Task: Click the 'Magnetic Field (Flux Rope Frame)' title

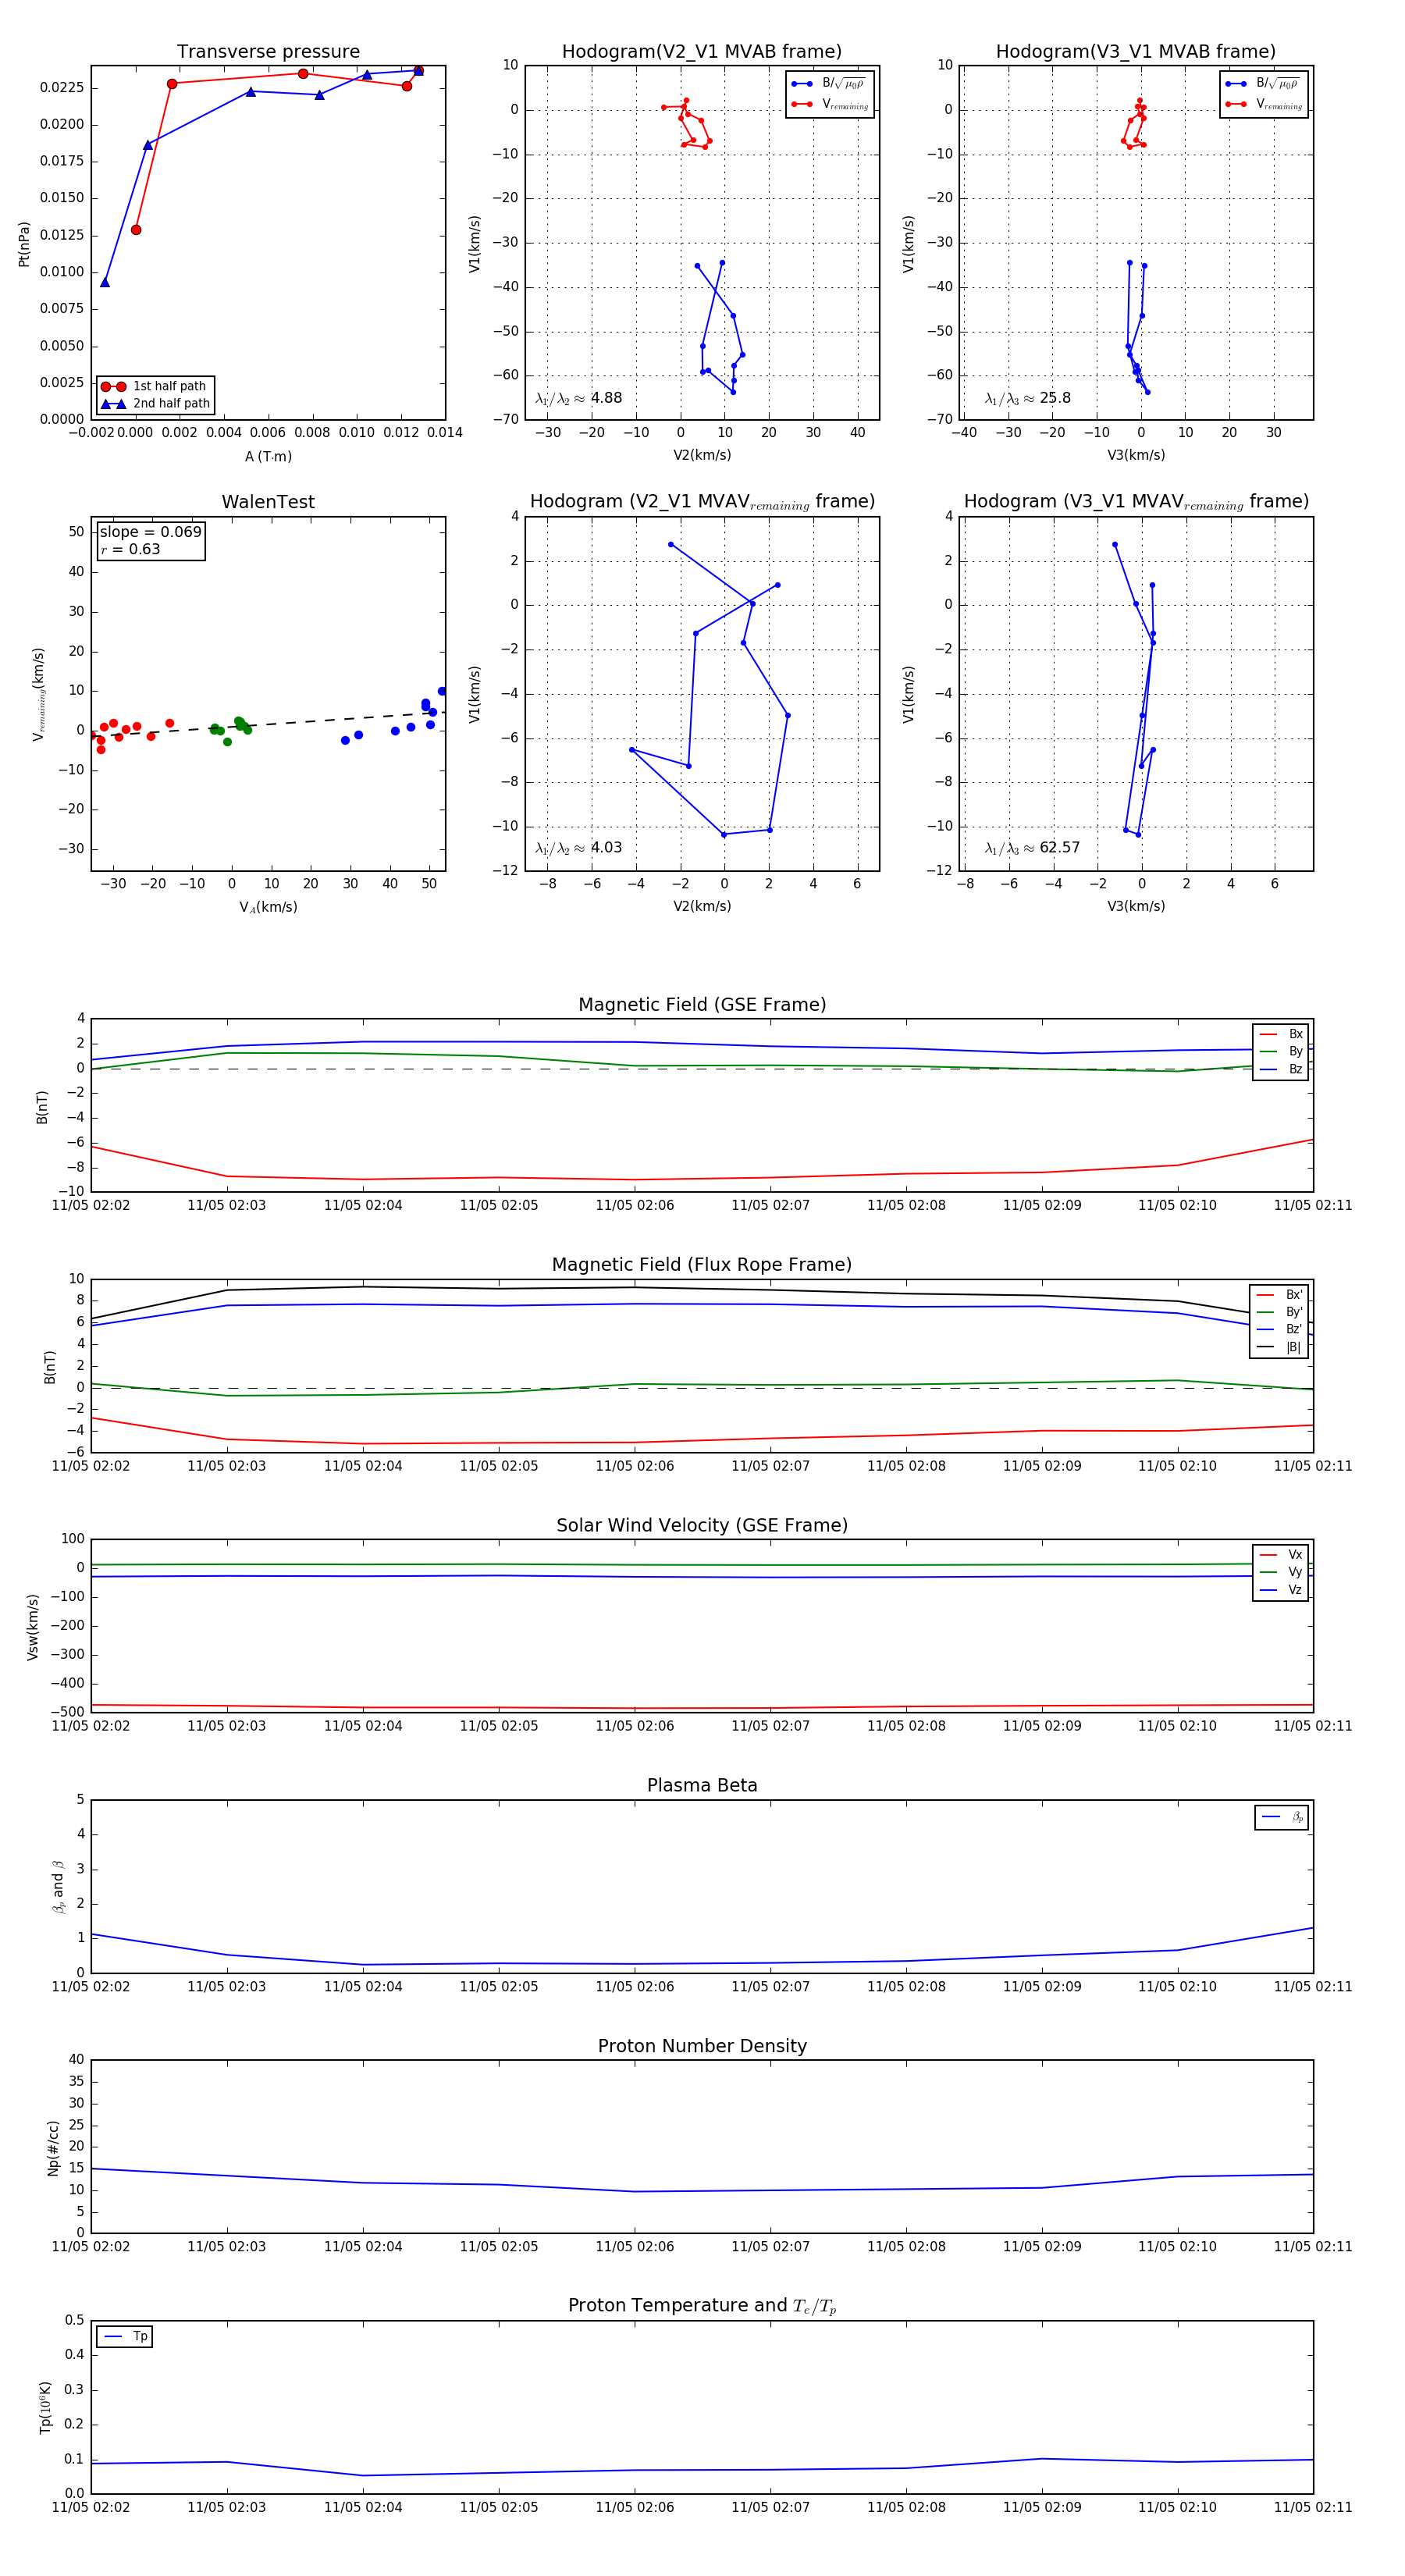Action: (x=702, y=1265)
